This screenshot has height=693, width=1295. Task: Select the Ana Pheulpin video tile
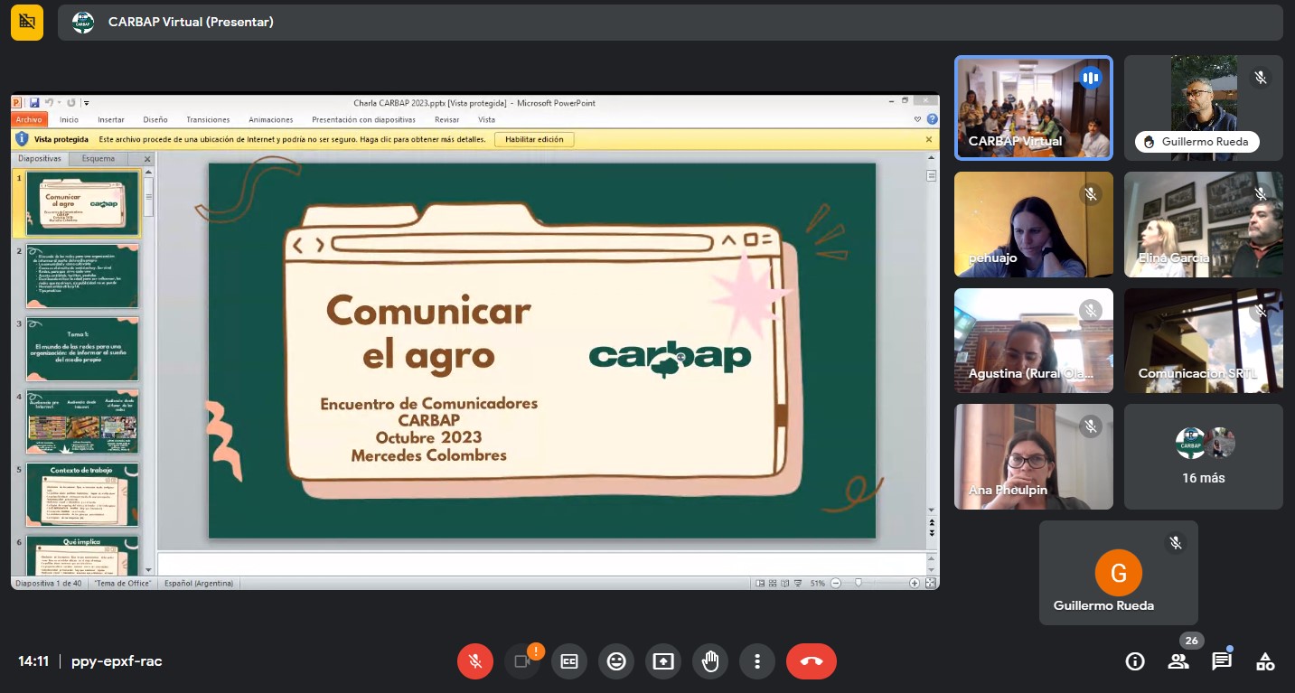click(1034, 456)
